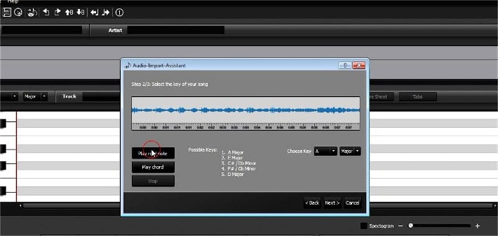The height and width of the screenshot is (236, 498).
Task: Click the plus zoom in button
Action: tap(477, 226)
